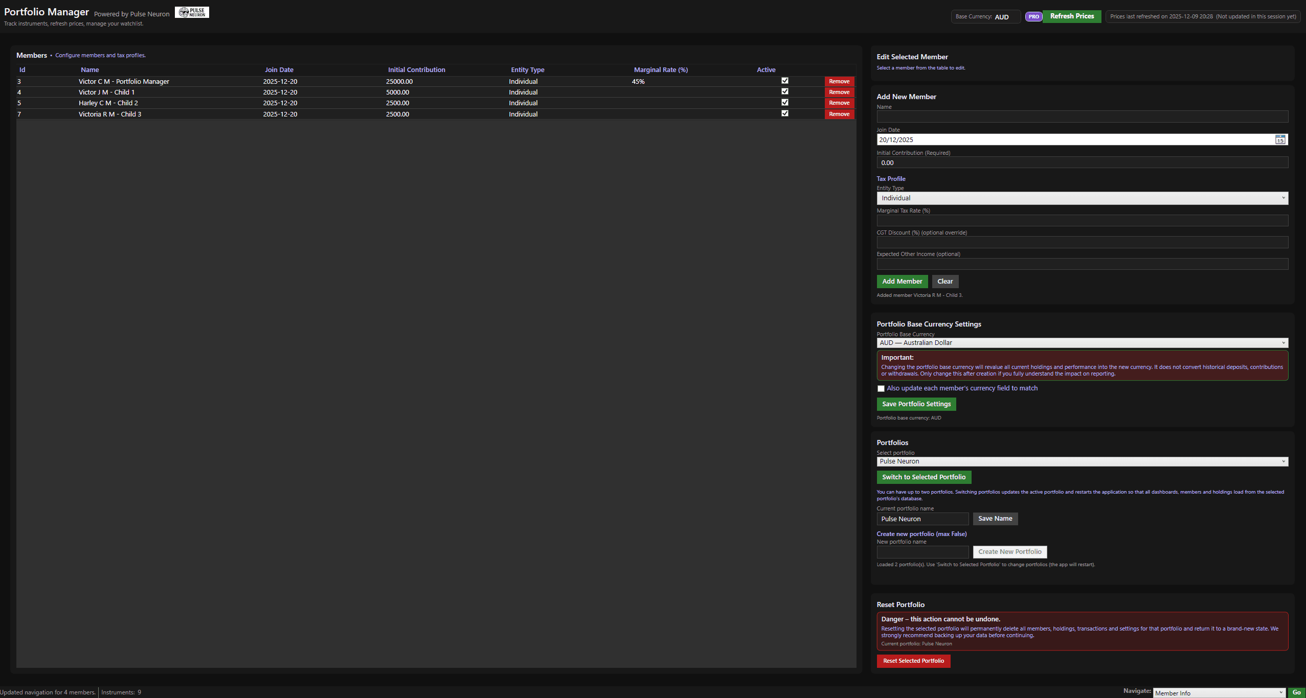Sort by the Initial Contribution column header
The height and width of the screenshot is (698, 1306).
pos(416,70)
